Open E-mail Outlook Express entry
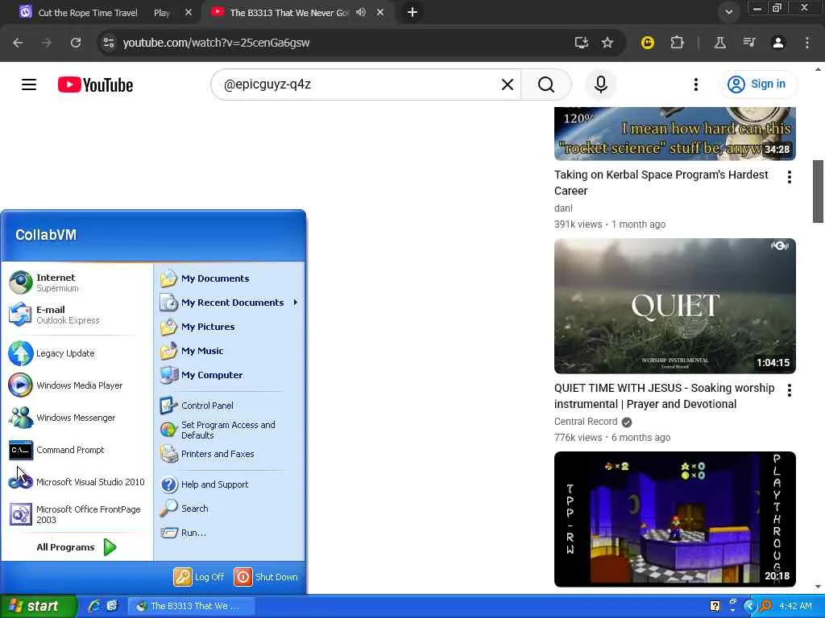The height and width of the screenshot is (618, 825). coord(77,315)
